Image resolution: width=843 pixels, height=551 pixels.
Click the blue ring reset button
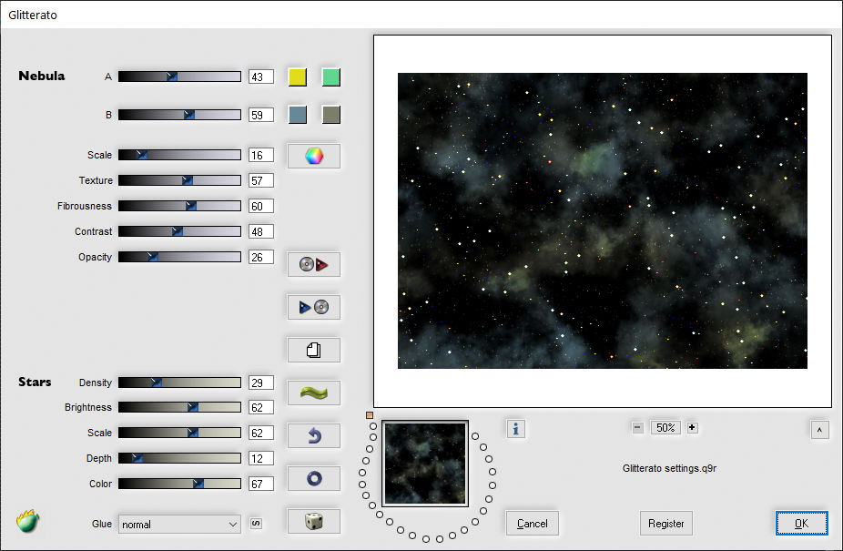point(314,478)
